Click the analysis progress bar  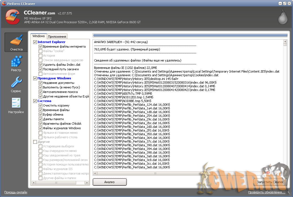[190, 35]
